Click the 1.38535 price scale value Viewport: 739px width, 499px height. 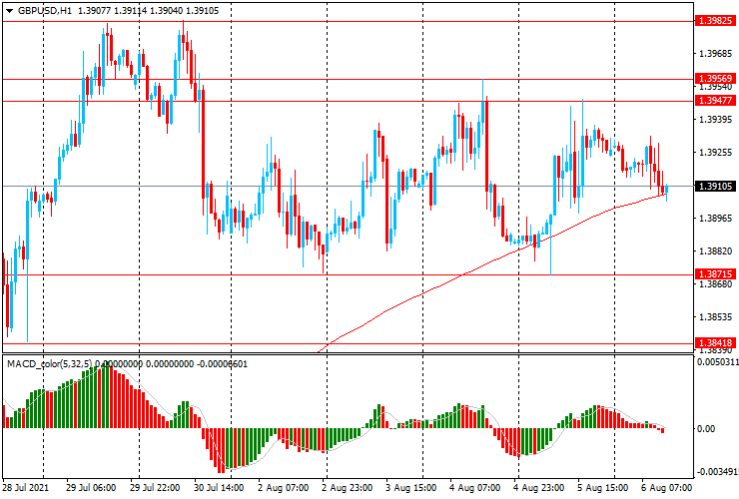pos(716,317)
